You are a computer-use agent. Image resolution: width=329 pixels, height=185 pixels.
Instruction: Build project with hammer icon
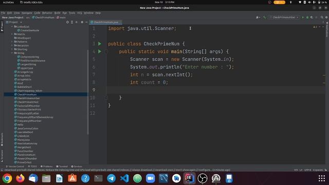(x=264, y=17)
